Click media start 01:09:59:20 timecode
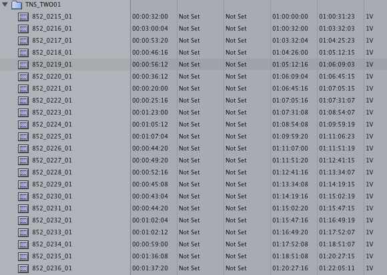387x275 pixels. (x=290, y=137)
